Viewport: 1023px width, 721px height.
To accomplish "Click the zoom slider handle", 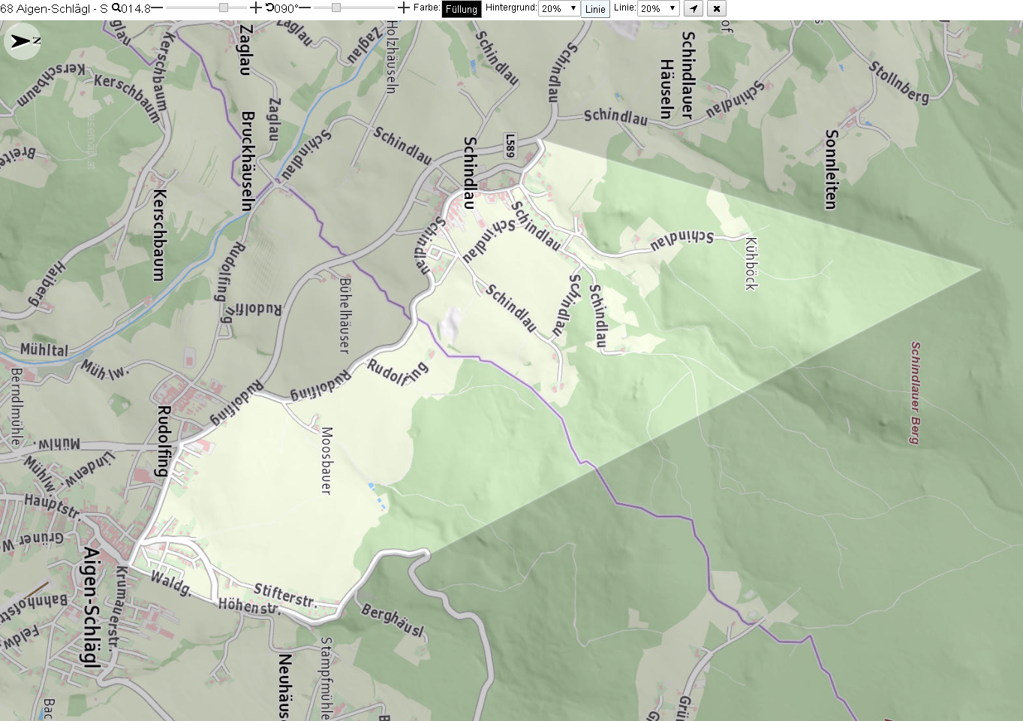I will 224,8.
